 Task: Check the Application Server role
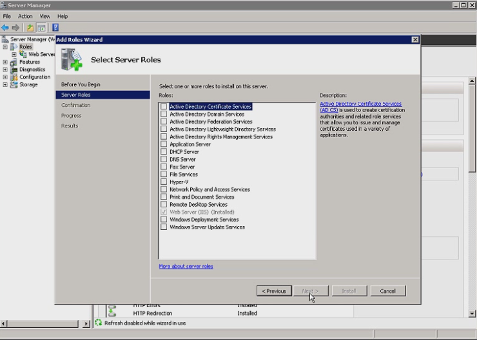click(x=164, y=144)
